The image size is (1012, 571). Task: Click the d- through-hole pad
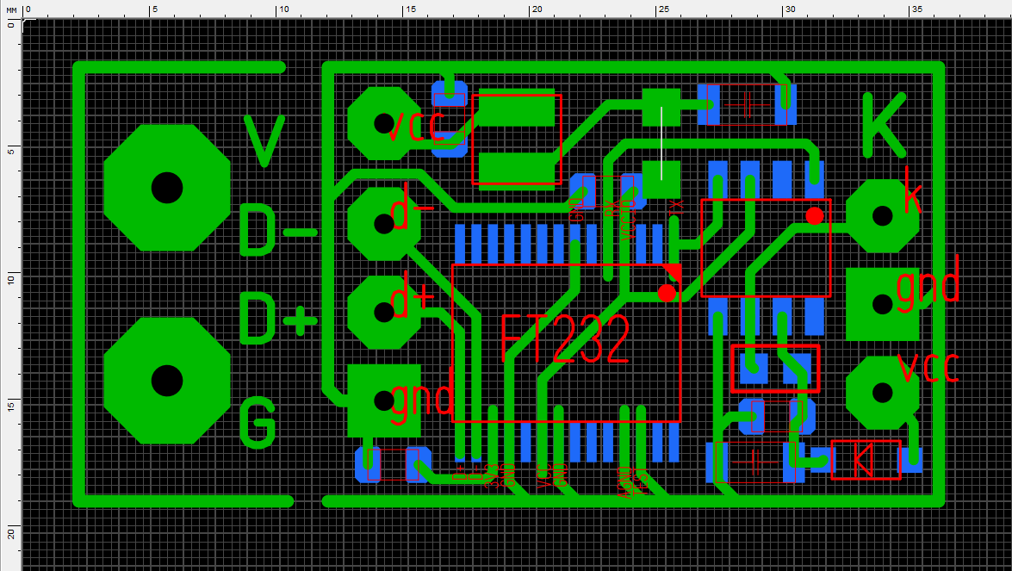(384, 224)
